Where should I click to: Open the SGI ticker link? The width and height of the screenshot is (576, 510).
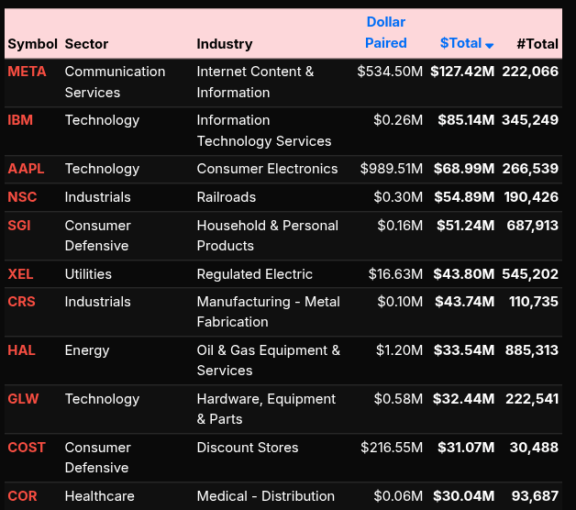21,226
